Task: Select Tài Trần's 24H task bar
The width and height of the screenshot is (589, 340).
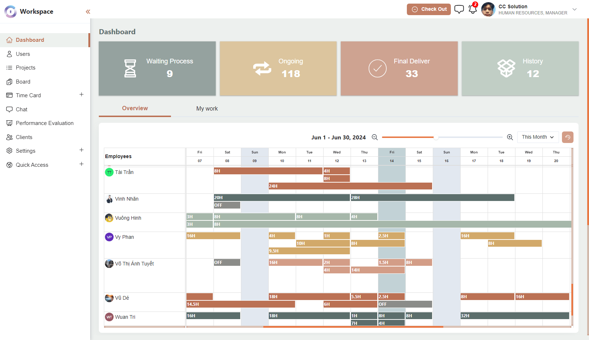Action: click(350, 186)
